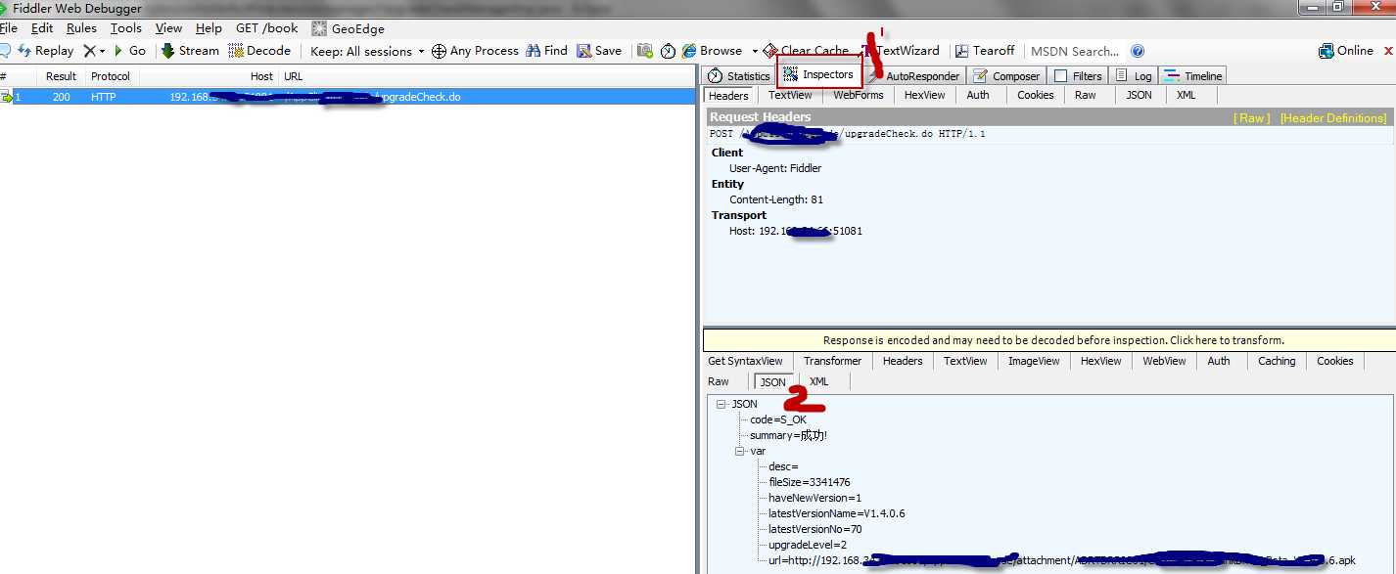The image size is (1396, 574).
Task: Collapse the JSON root tree node
Action: click(x=721, y=404)
